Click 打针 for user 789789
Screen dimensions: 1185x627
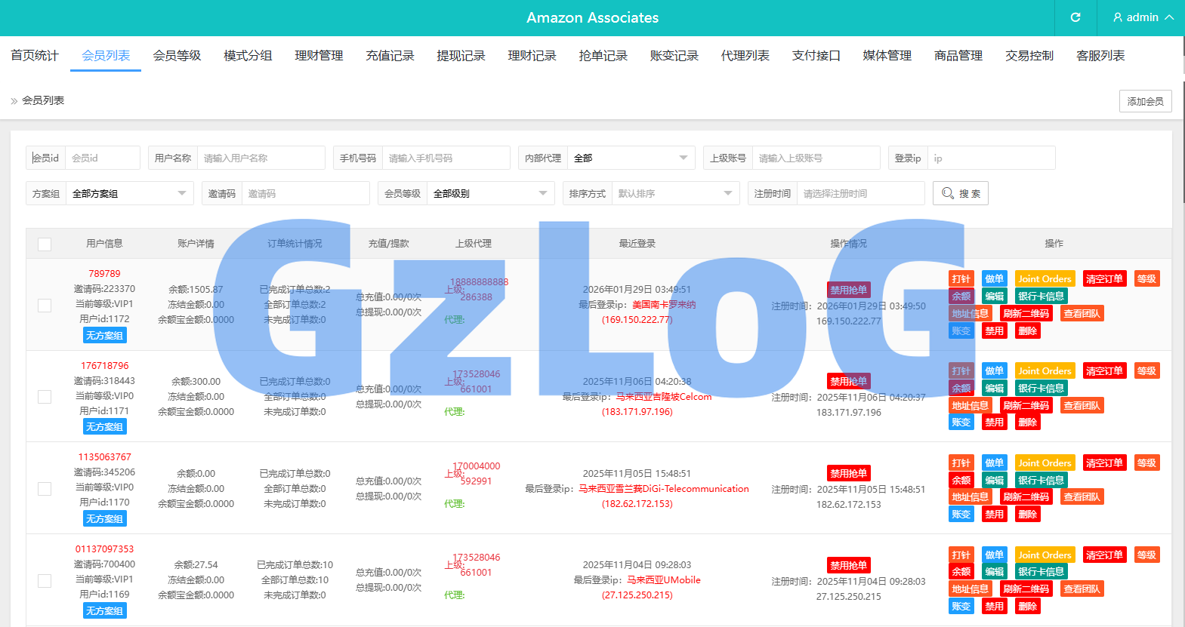(x=961, y=279)
